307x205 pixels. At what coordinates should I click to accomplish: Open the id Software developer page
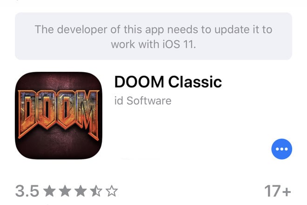[143, 101]
